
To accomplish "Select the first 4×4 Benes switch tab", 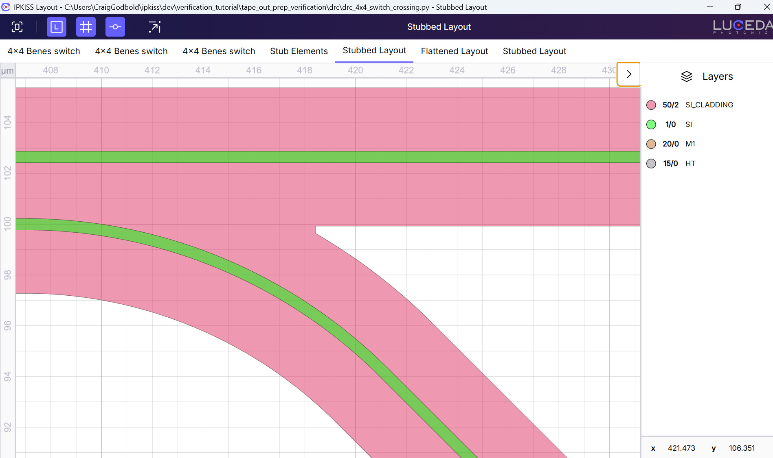I will (x=44, y=51).
